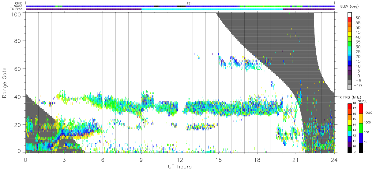Viewport: 376px width, 173px height.
Task: Click the dark gray ELEV segment below 0
Action: pos(350,78)
